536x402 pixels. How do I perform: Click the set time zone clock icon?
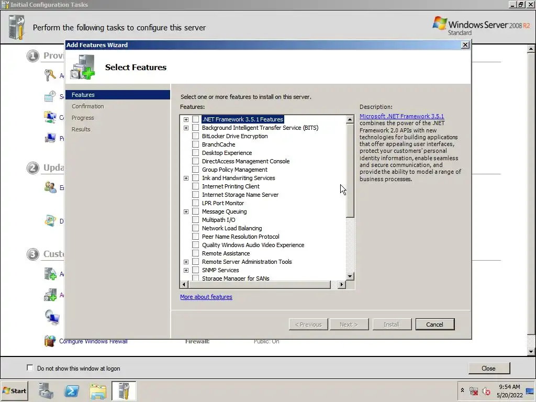pos(50,96)
